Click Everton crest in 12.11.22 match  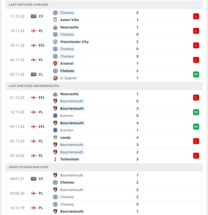coord(55,116)
